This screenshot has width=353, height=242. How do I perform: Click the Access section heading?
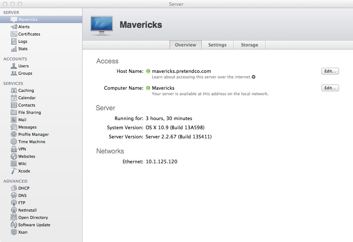(x=108, y=61)
